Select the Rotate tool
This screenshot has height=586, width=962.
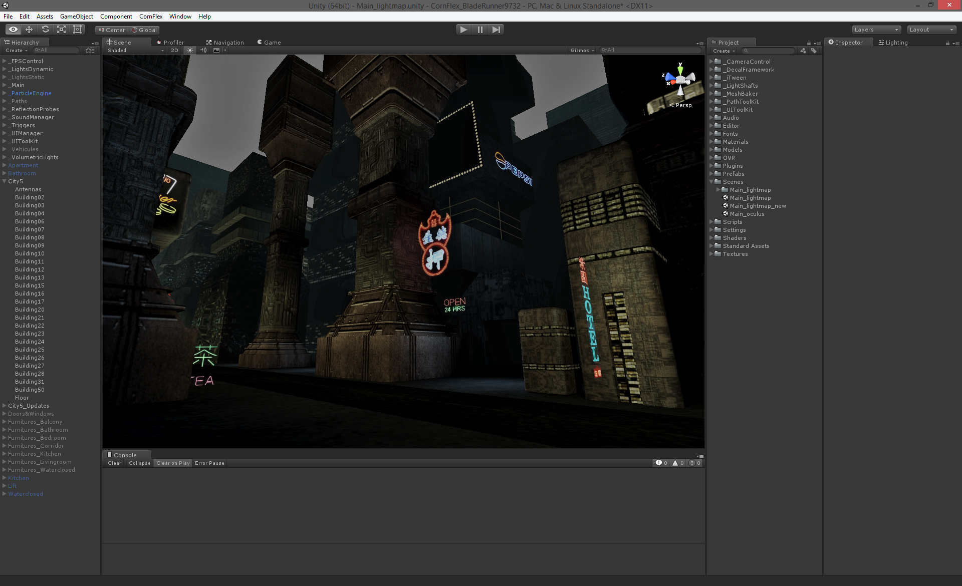[x=45, y=30]
